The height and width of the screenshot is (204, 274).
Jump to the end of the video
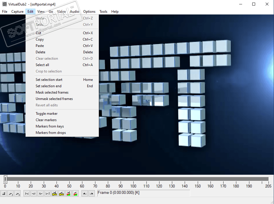[48, 193]
